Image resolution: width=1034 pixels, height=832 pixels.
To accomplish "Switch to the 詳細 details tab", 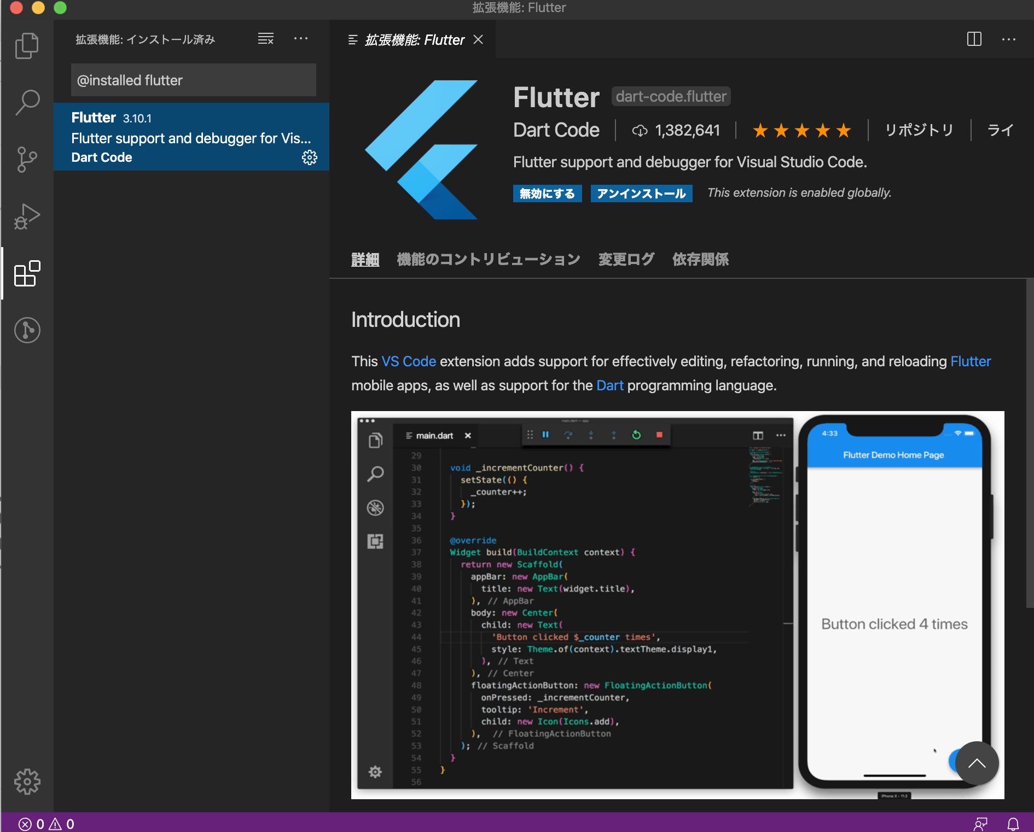I will 365,259.
